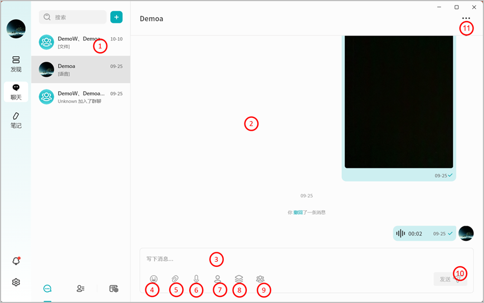Open the notification bell in sidebar
Screen dimensions: 484x303
pos(16,261)
